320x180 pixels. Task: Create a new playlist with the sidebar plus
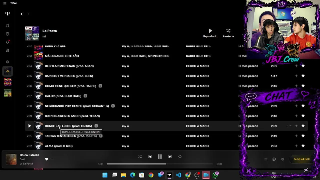pyautogui.click(x=7, y=62)
